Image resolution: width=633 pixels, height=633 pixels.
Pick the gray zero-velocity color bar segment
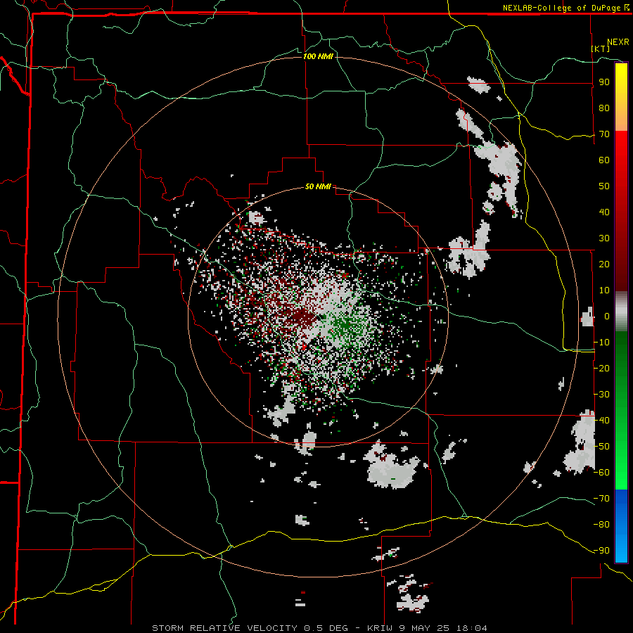point(621,312)
